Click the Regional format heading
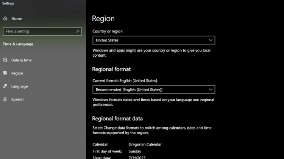This screenshot has width=284, height=159. 111,69
